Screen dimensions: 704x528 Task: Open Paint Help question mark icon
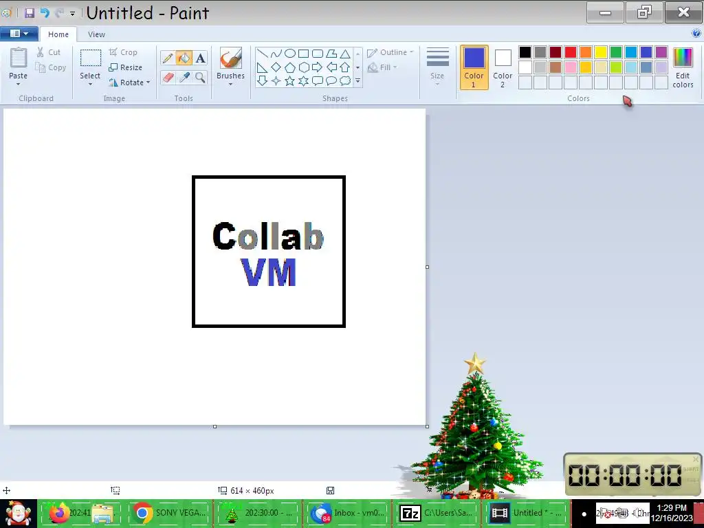point(696,33)
